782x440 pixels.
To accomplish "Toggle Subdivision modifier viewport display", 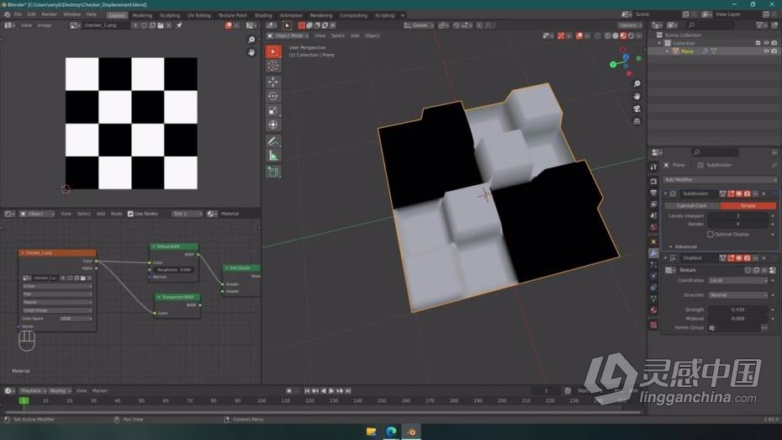I will [739, 193].
